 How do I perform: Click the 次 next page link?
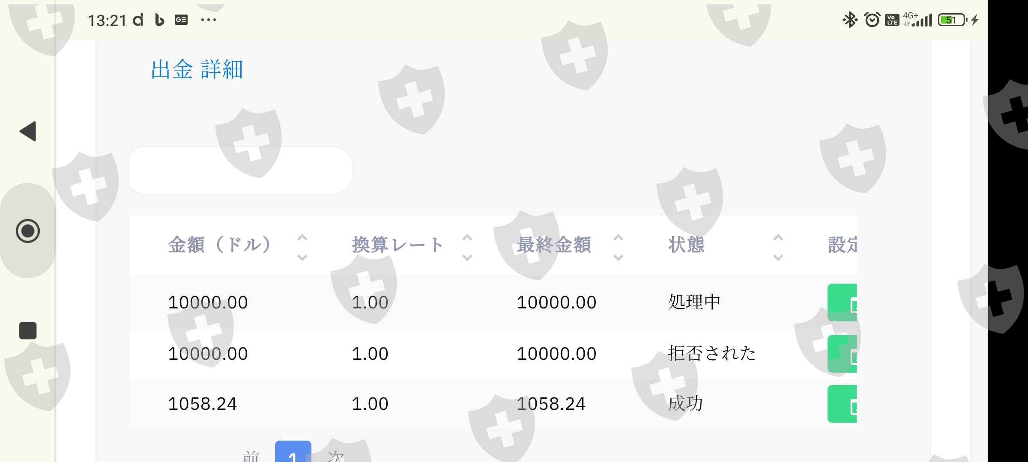coord(335,456)
